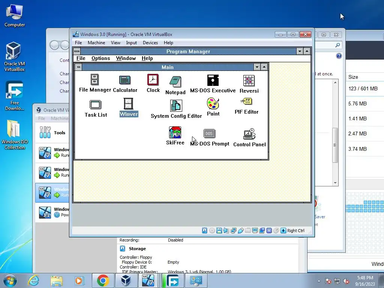
Task: Open Program Manager's Help menu
Action: tap(147, 58)
